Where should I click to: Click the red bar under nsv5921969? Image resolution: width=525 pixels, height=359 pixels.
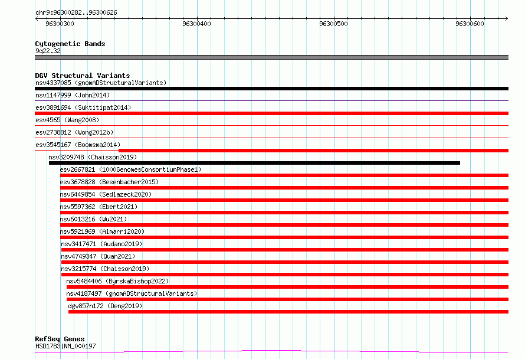pyautogui.click(x=284, y=237)
